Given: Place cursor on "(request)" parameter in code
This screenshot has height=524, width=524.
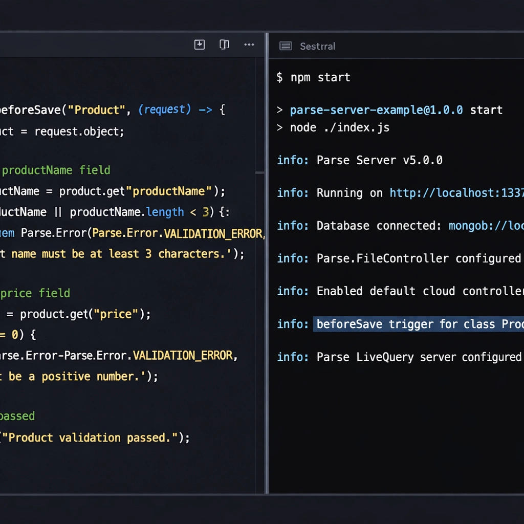Looking at the screenshot, I should tap(164, 110).
